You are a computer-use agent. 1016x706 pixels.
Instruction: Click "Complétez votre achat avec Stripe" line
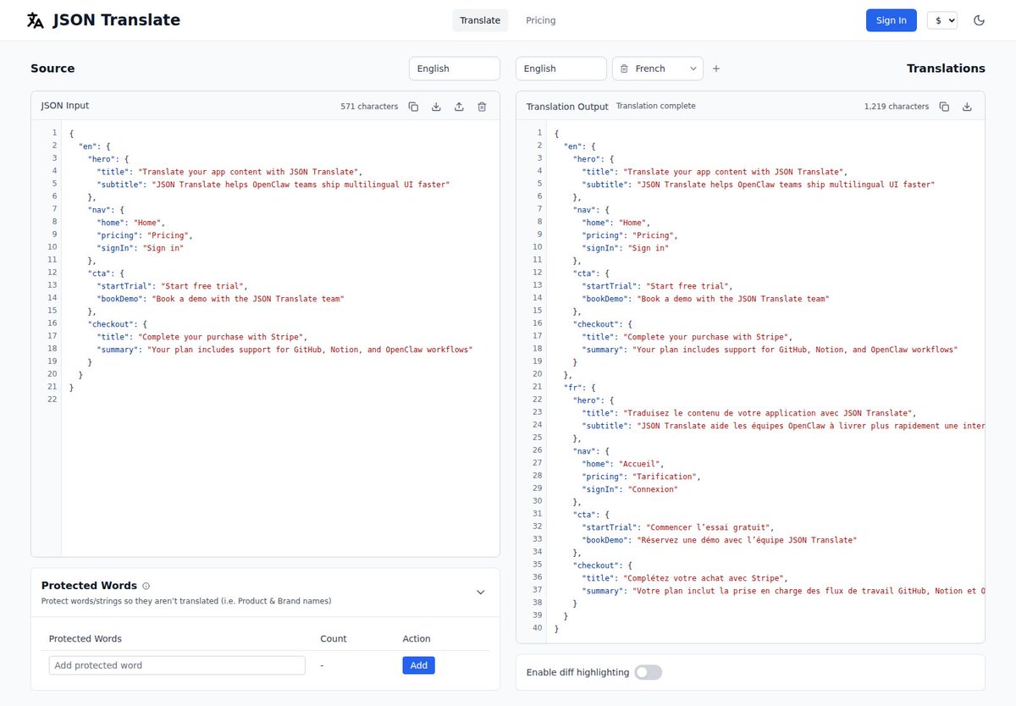[x=685, y=577]
